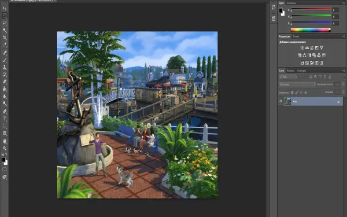This screenshot has height=217, width=347.
Task: Add a Color Balance adjustment
Action: tap(305, 56)
